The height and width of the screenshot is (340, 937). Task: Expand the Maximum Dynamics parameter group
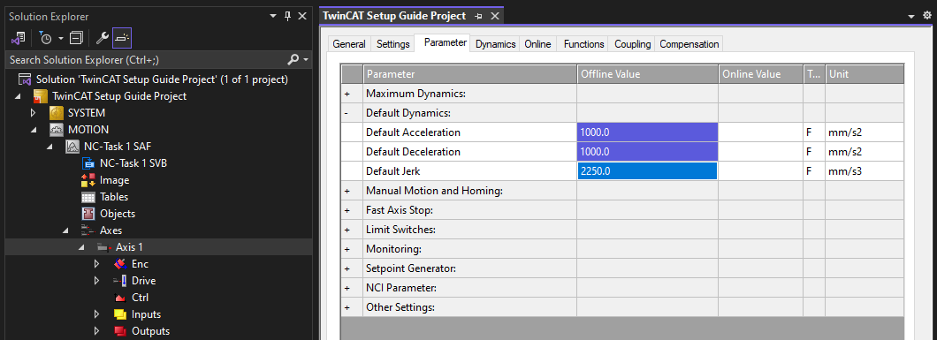click(x=347, y=94)
